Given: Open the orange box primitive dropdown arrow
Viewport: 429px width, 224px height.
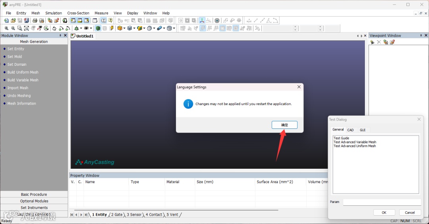Looking at the screenshot, I should 124,28.
